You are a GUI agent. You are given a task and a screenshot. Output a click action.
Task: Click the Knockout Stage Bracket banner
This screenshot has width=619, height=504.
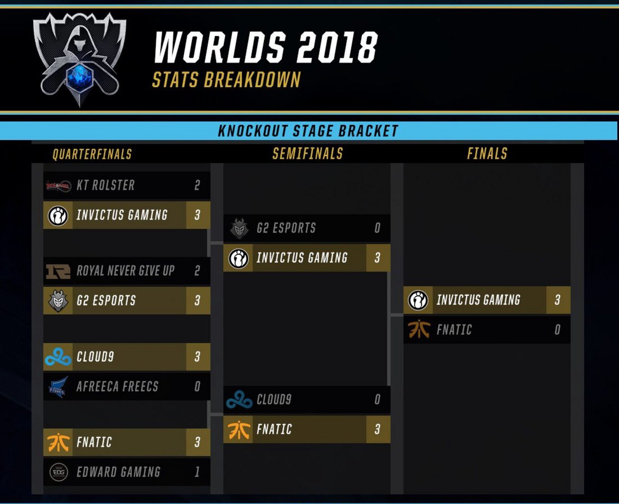(308, 131)
